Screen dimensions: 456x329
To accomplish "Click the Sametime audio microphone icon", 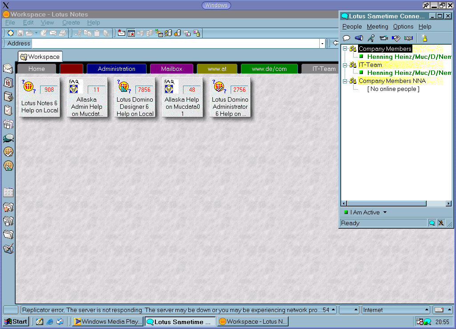I will coord(371,38).
